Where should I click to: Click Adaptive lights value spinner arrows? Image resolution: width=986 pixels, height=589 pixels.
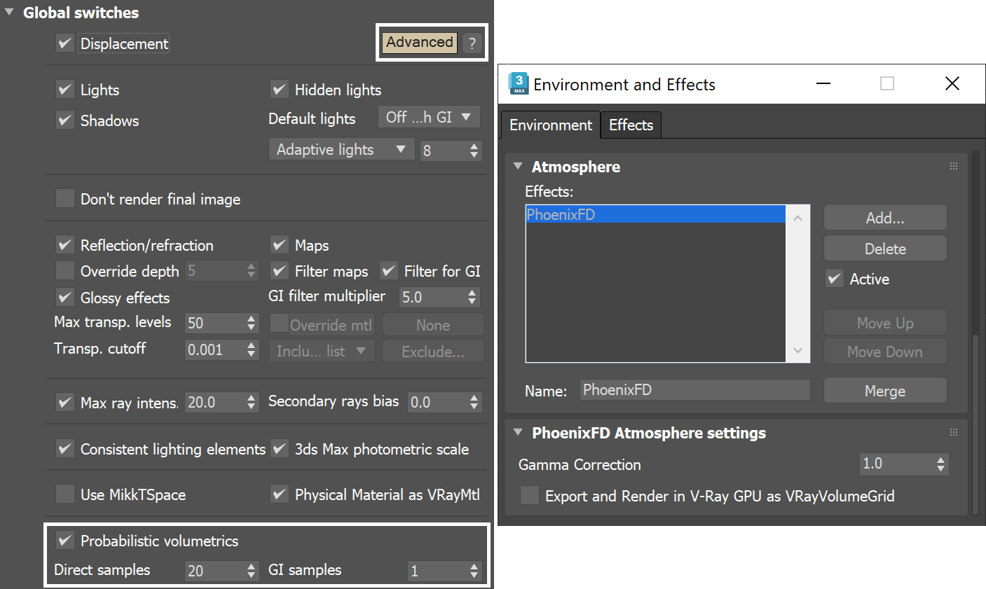(474, 151)
